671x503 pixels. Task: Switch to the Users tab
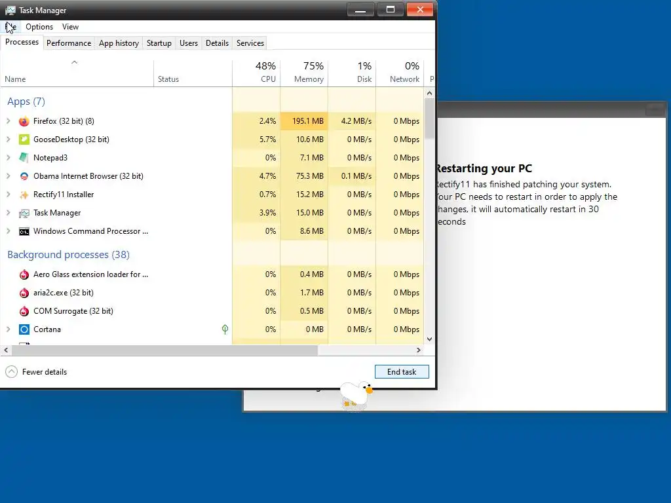coord(189,43)
